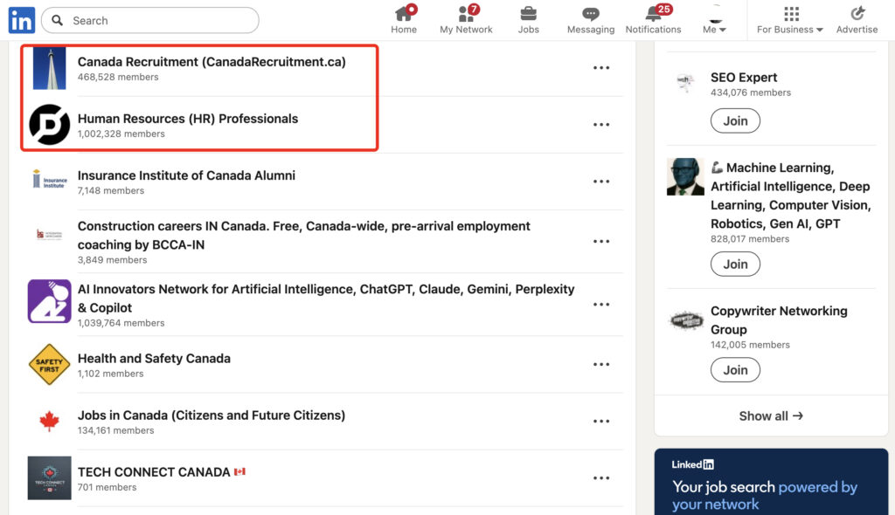Click the search magnifier icon
The width and height of the screenshot is (895, 515).
[57, 21]
